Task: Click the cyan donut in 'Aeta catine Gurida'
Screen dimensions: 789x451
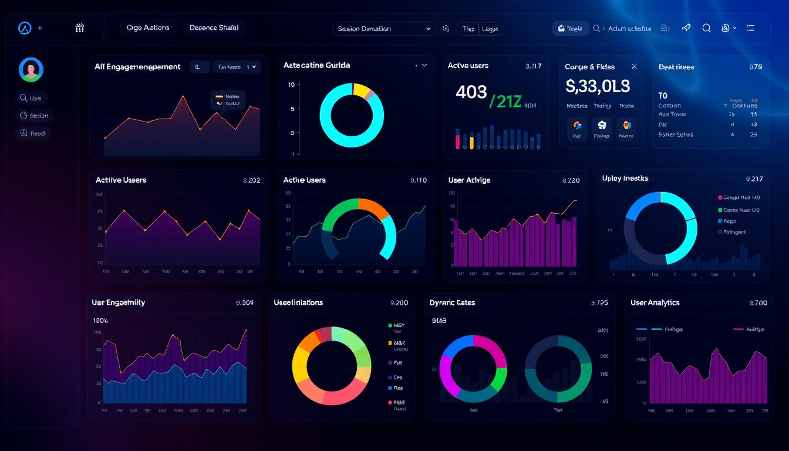Action: [x=352, y=115]
